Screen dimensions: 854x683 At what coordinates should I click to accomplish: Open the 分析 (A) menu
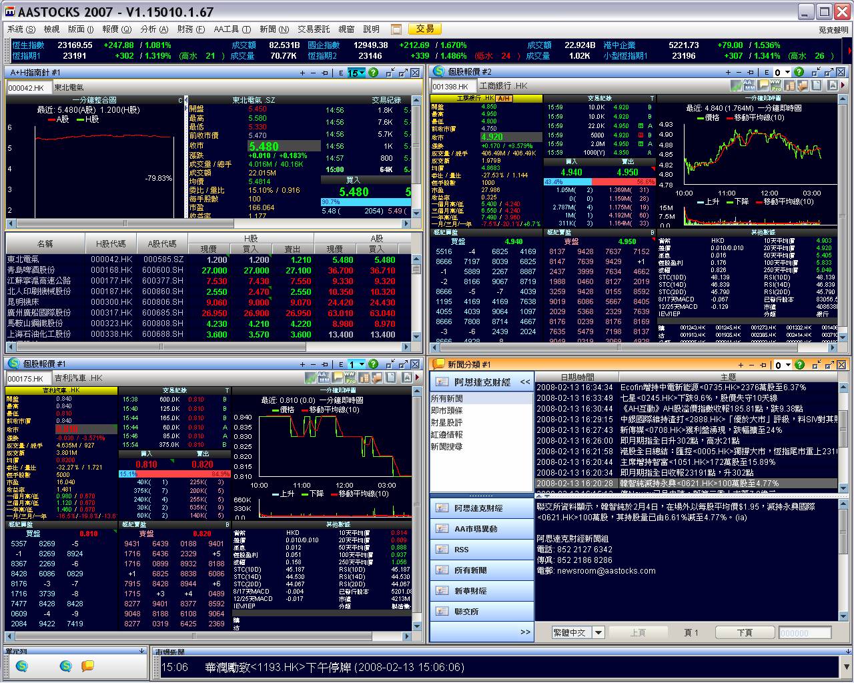[154, 29]
